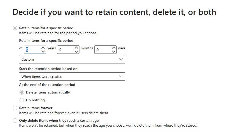Choose Only delete items at certain age
The width and height of the screenshot is (242, 140).
pos(15,121)
